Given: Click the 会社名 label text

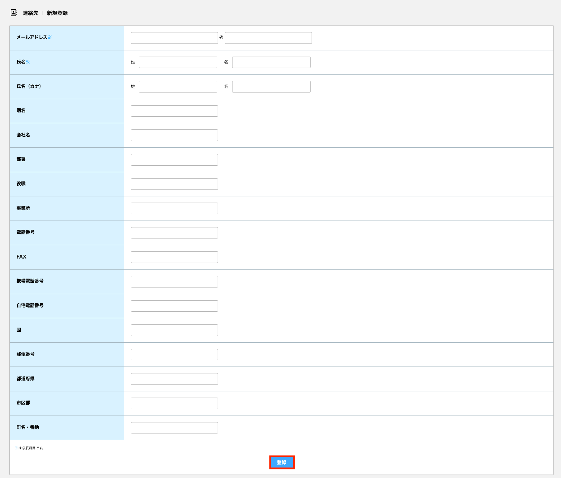Looking at the screenshot, I should tap(23, 135).
